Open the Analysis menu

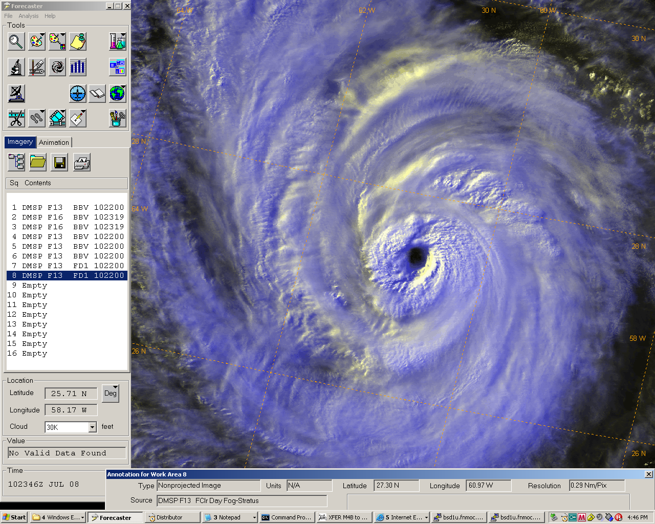[x=28, y=16]
